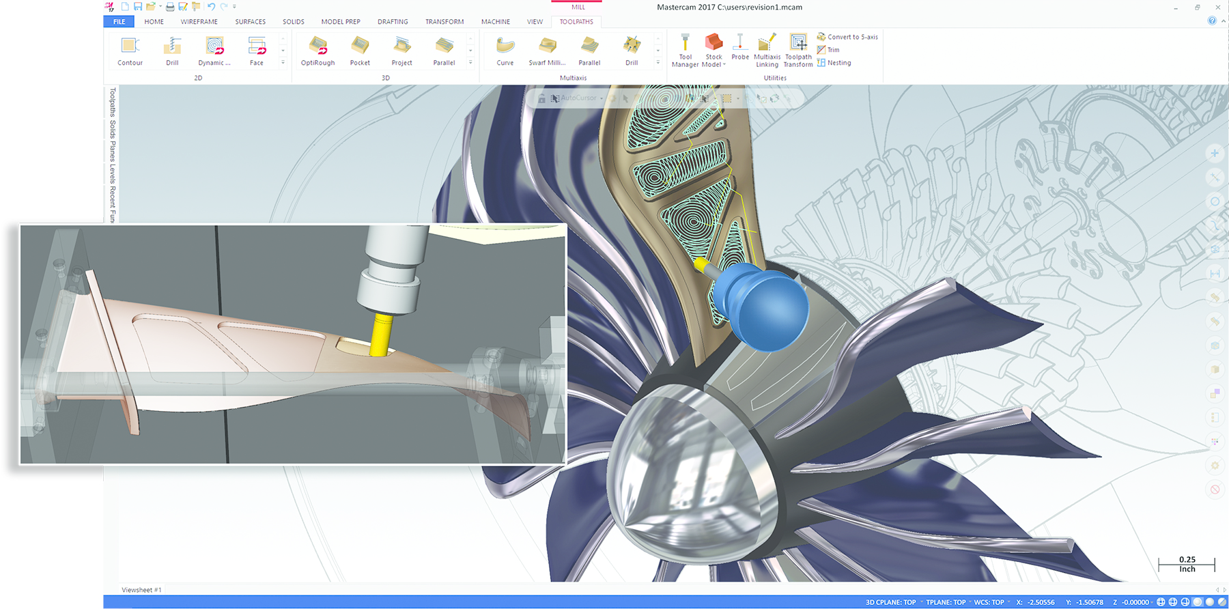The image size is (1229, 609).
Task: Open the Tool Manager
Action: [x=685, y=51]
